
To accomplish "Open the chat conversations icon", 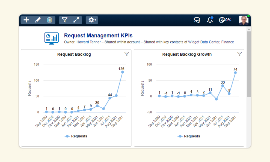I will 197,20.
